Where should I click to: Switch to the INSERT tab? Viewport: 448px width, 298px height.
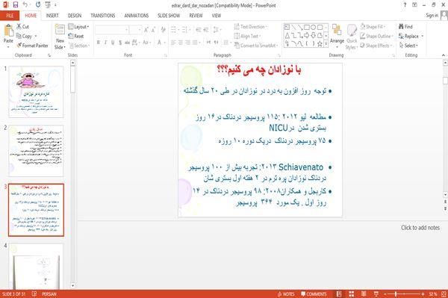[52, 16]
